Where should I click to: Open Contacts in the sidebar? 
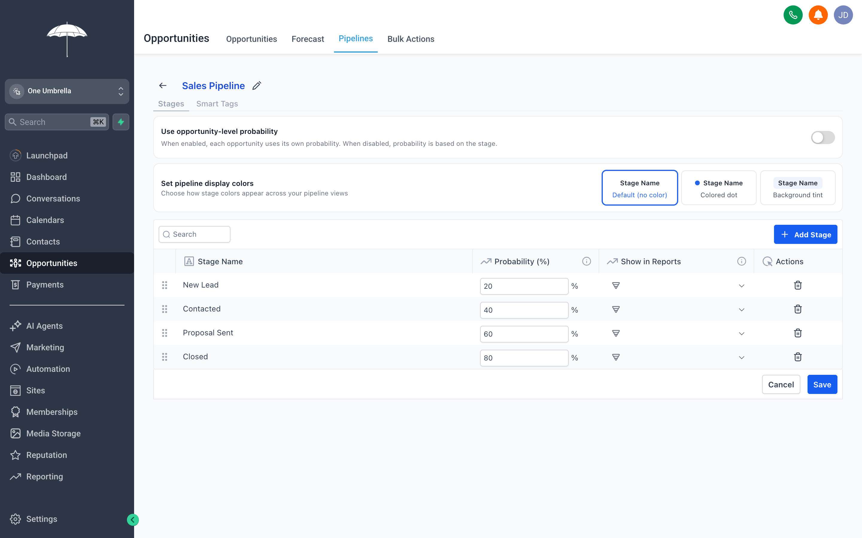point(67,242)
